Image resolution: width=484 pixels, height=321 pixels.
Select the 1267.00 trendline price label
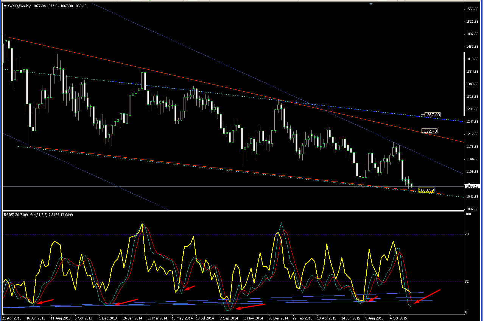point(432,115)
